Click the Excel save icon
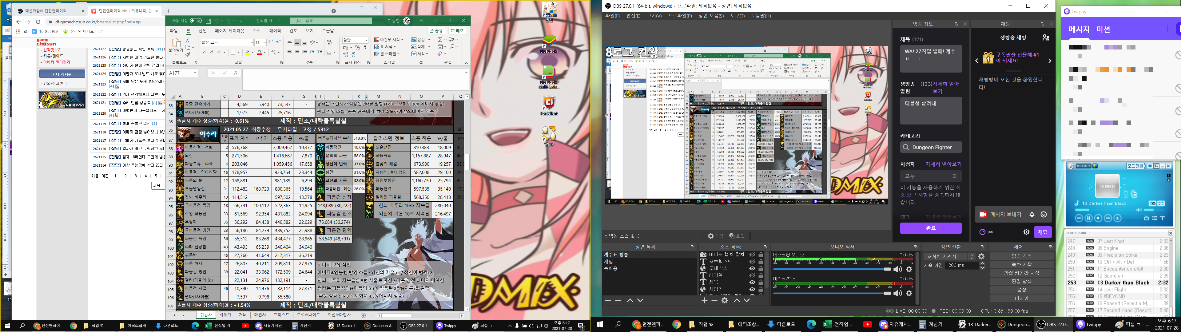Viewport: 1181px width, 332px height. click(x=208, y=21)
